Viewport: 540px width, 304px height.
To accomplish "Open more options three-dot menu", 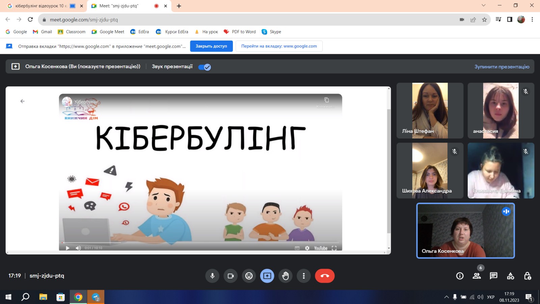I will click(304, 276).
